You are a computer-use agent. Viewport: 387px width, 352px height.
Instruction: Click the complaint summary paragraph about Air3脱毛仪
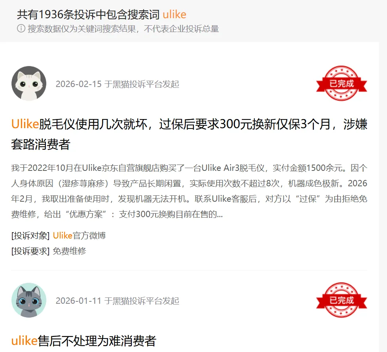coord(189,191)
